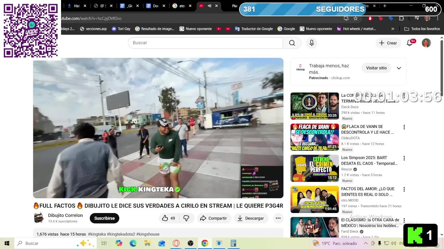This screenshot has height=249, width=444.
Task: Click Suscribirse button
Action: (x=104, y=218)
